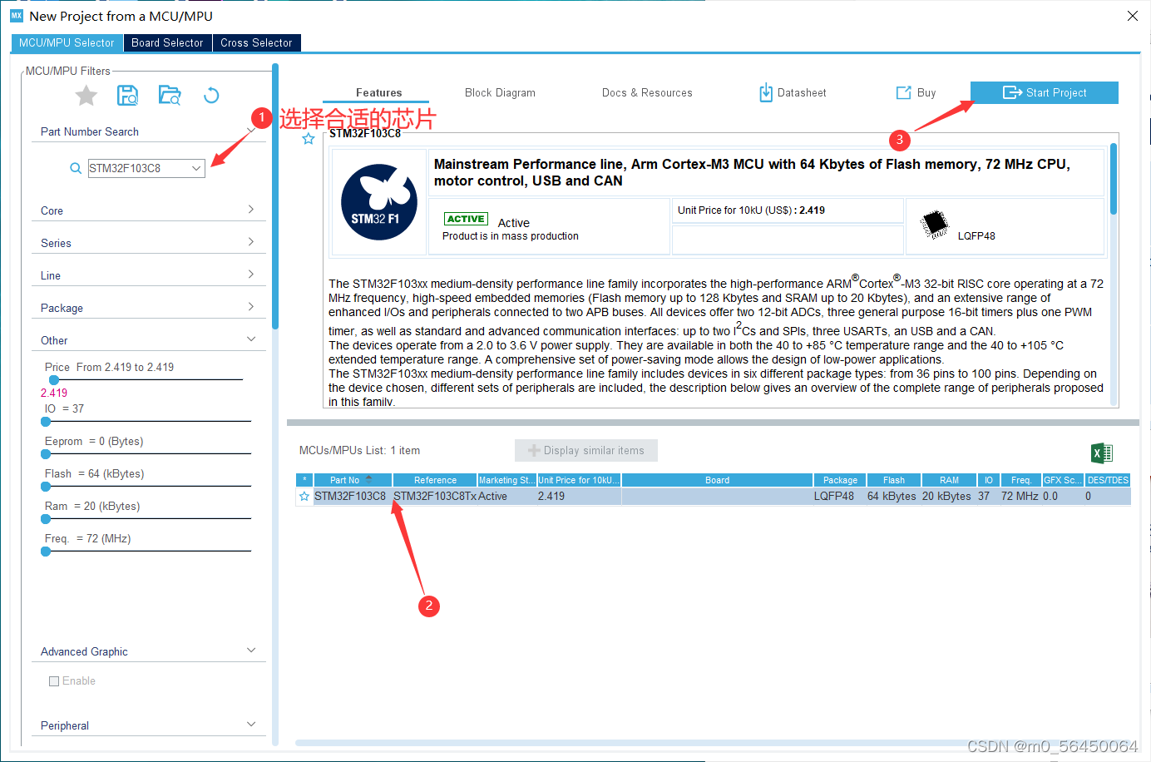Open the Docs & Resources tab

pos(647,93)
